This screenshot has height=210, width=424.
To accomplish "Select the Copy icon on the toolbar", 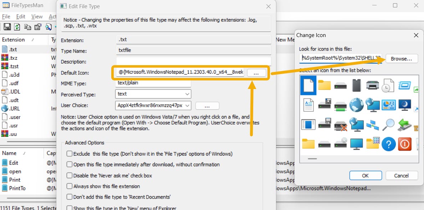I will 27,27.
